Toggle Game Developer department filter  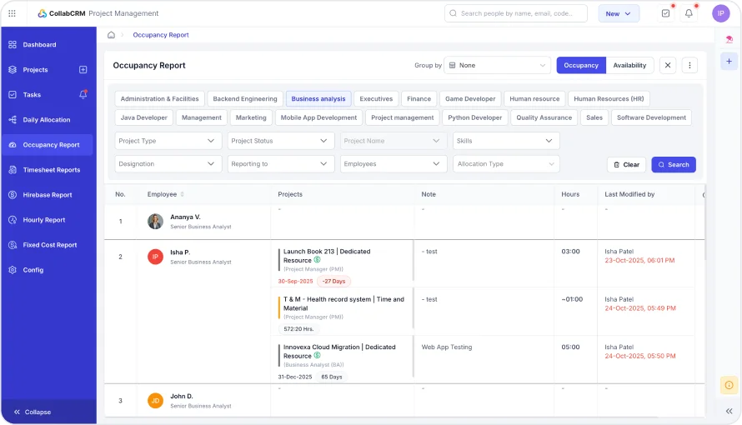point(470,99)
